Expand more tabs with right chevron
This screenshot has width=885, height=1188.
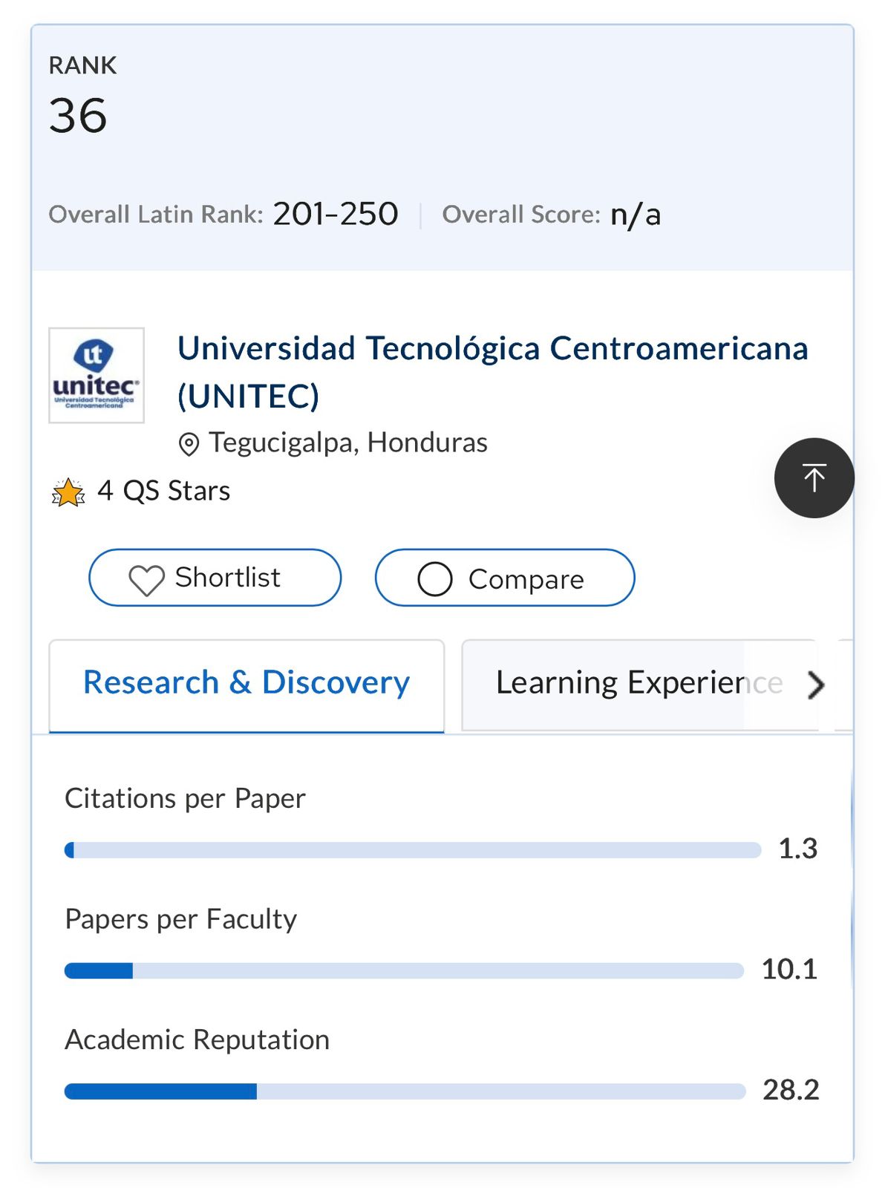(815, 685)
